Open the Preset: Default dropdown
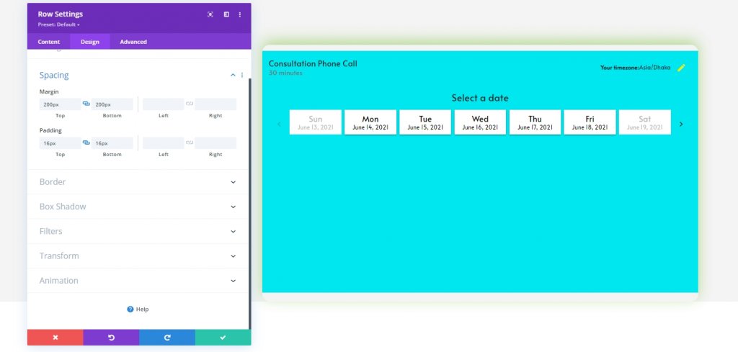Screen dimensions: 738x352 pyautogui.click(x=59, y=24)
